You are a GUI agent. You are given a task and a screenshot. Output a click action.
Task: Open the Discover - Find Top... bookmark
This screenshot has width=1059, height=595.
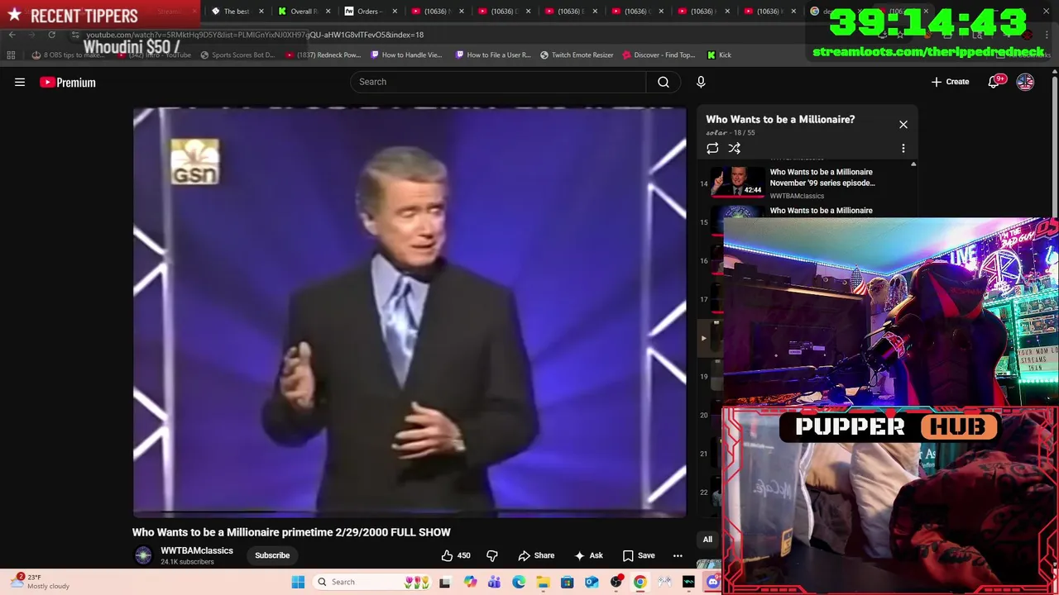[x=658, y=55]
